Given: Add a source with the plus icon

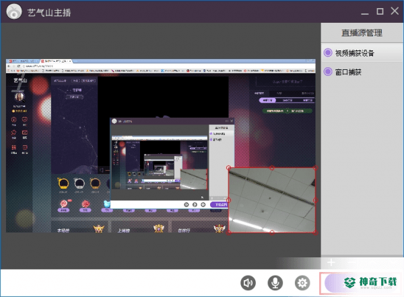Looking at the screenshot, I should coord(331,262).
